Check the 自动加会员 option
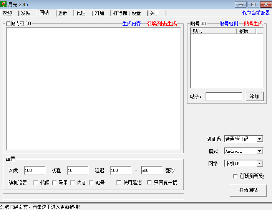 coord(236,176)
